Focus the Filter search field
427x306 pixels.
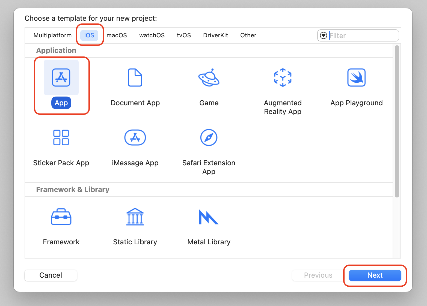[358, 35]
